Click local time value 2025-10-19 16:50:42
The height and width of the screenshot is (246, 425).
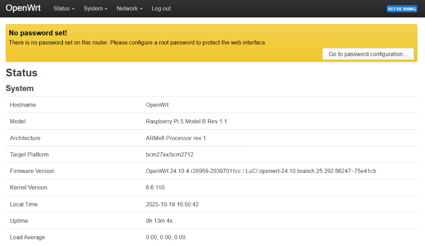click(x=172, y=204)
